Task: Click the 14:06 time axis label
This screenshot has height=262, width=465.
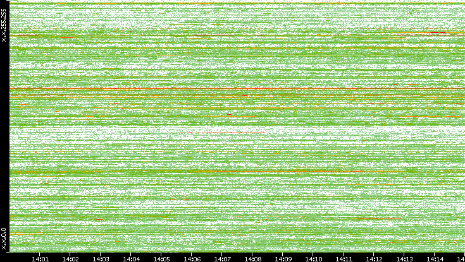Action: pyautogui.click(x=192, y=259)
